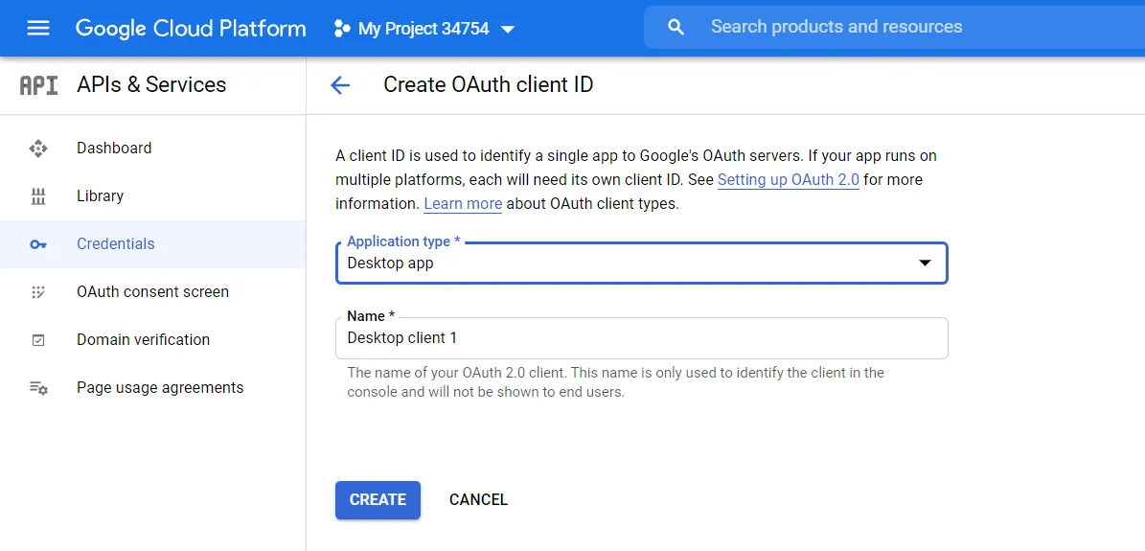Screen dimensions: 1145x551
Task: Go back using the left arrow
Action: click(340, 85)
